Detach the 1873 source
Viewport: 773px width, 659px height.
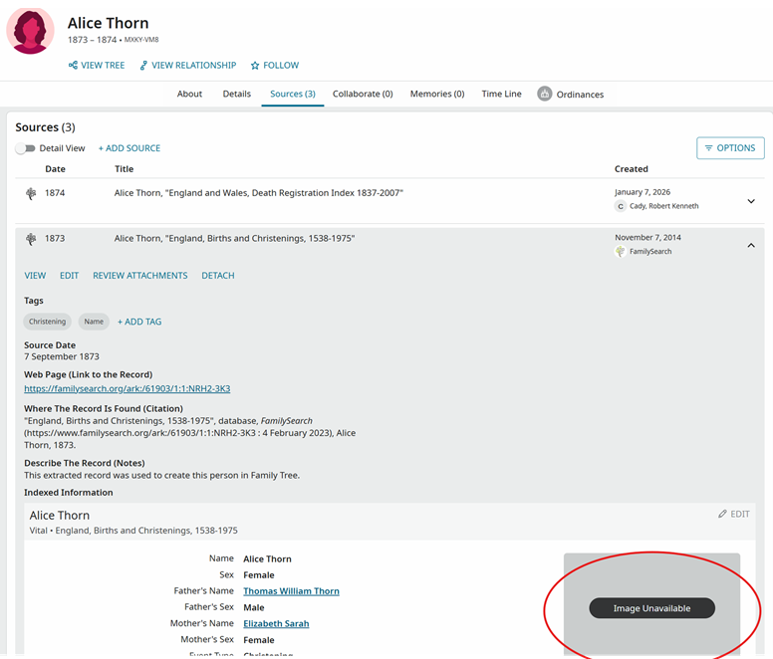coord(218,276)
